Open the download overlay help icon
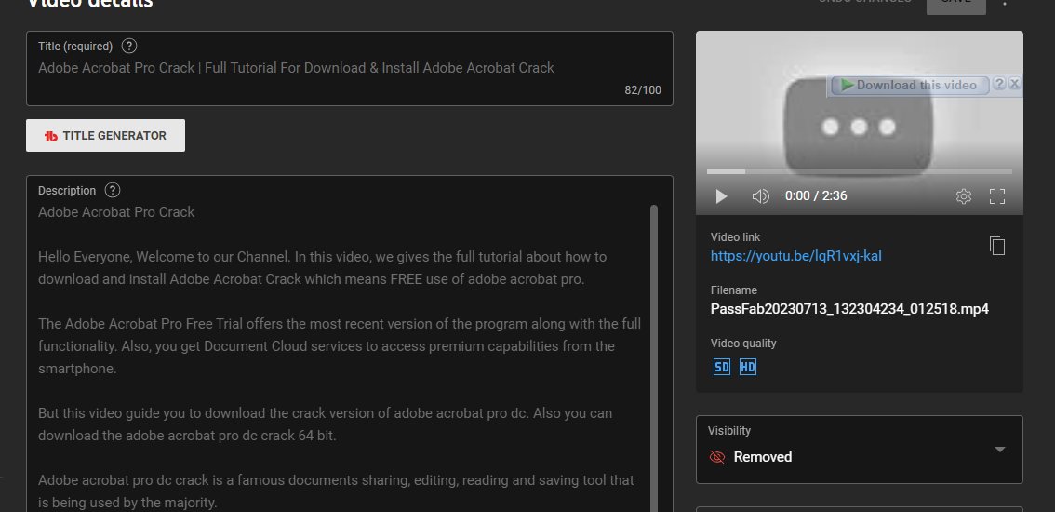The image size is (1055, 512). pos(999,84)
